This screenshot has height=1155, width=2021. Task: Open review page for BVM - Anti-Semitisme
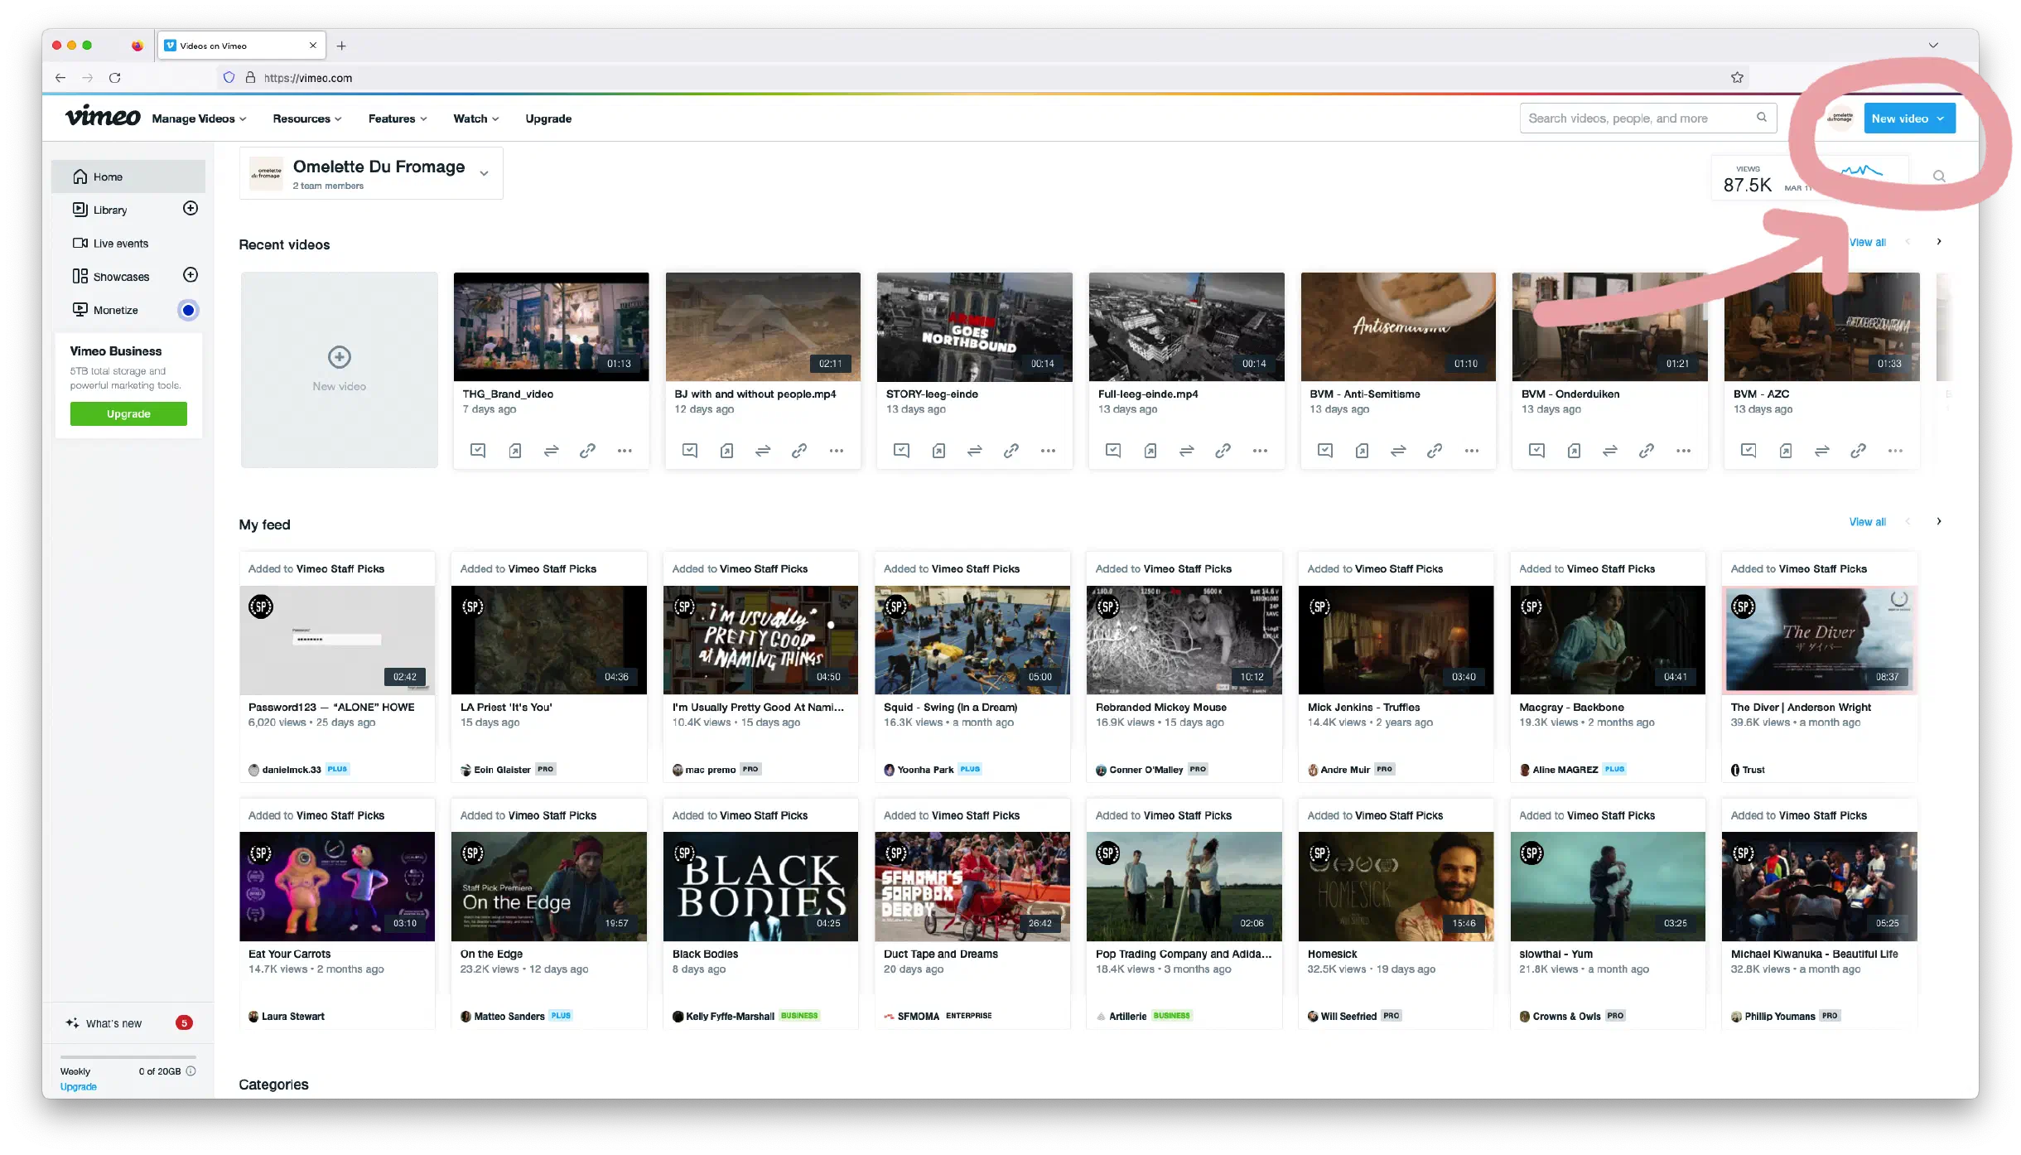(x=1325, y=451)
